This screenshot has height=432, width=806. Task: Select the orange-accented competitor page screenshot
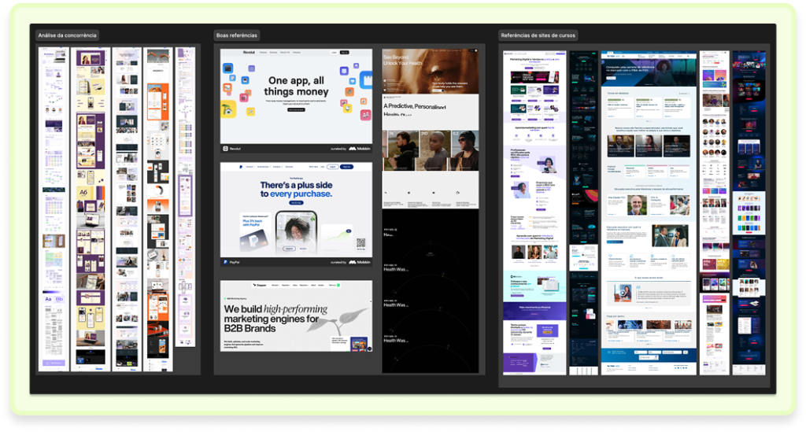(157, 209)
